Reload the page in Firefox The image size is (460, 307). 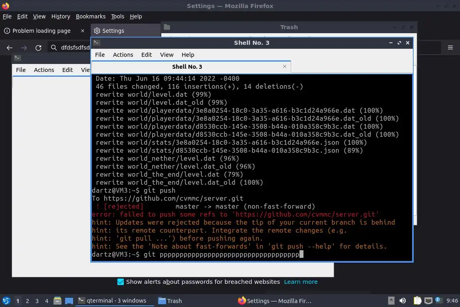tap(38, 48)
